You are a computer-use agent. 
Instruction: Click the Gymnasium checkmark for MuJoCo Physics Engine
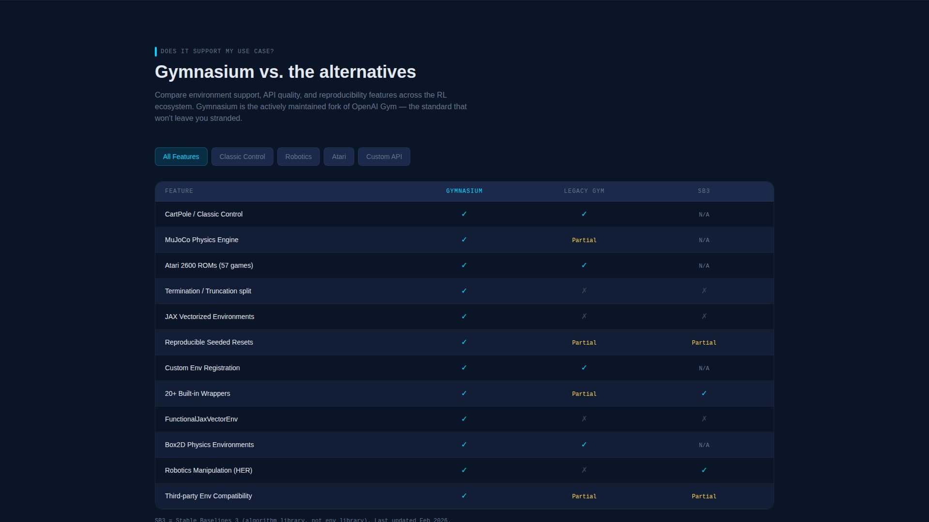pos(464,240)
